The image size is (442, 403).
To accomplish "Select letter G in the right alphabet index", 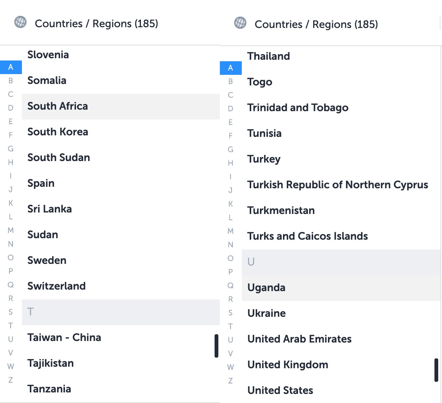I will (230, 149).
